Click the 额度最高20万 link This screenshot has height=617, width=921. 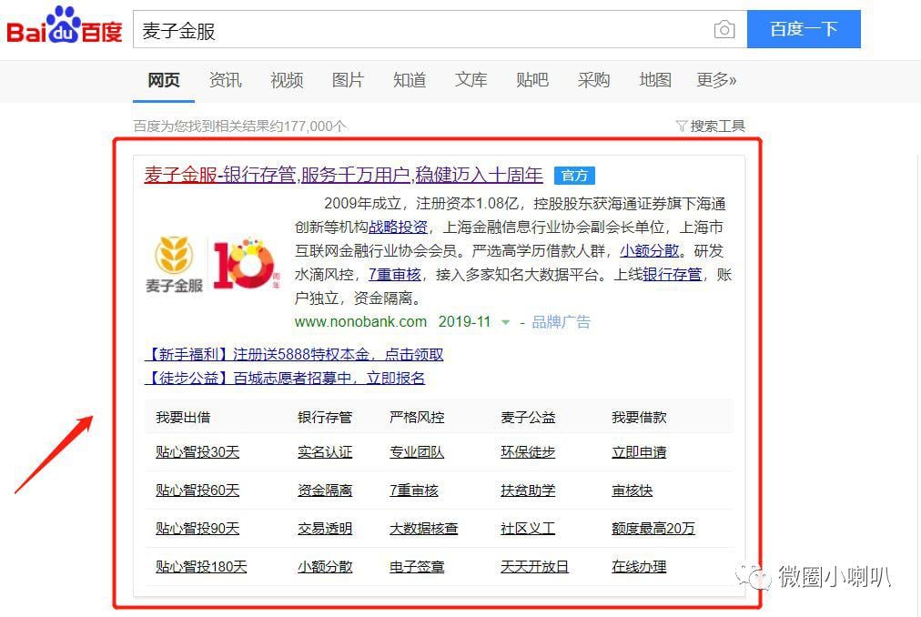(x=653, y=528)
